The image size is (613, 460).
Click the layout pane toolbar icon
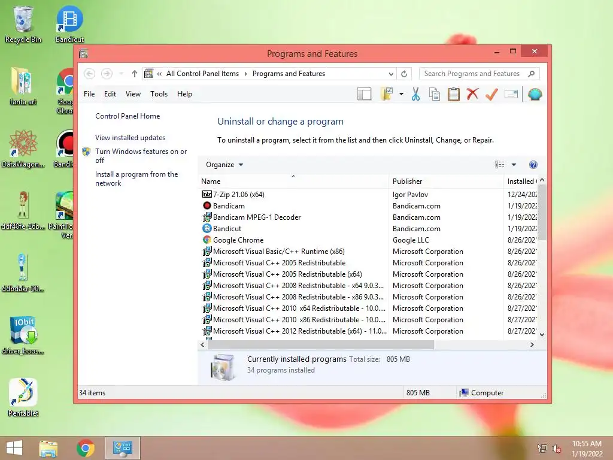(x=364, y=94)
